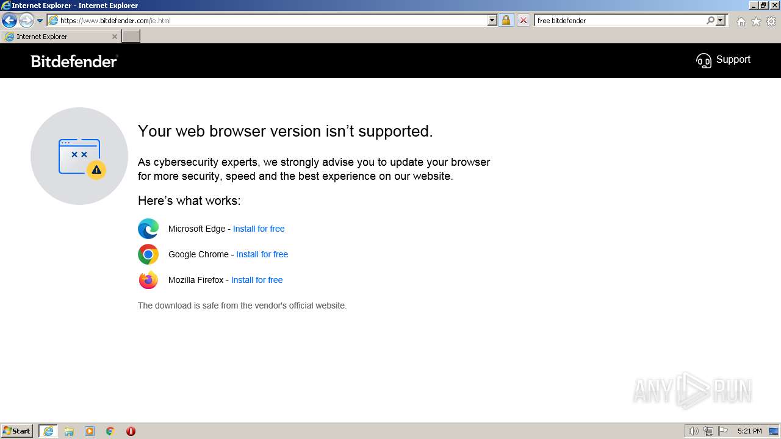Launch Windows Media Player from taskbar
Image resolution: width=781 pixels, height=439 pixels.
coord(90,431)
